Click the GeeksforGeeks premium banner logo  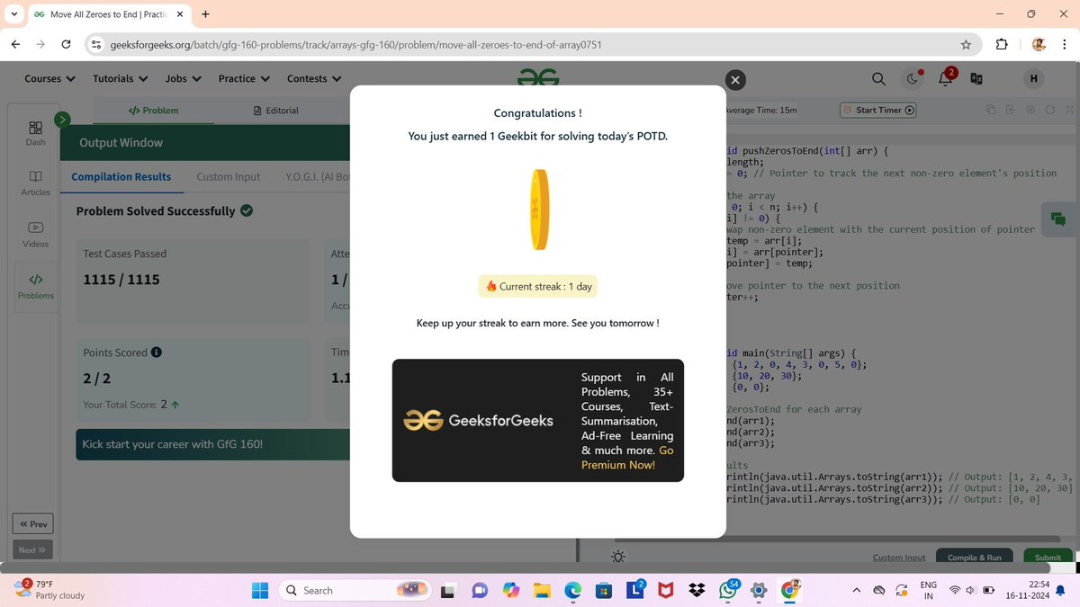click(478, 420)
